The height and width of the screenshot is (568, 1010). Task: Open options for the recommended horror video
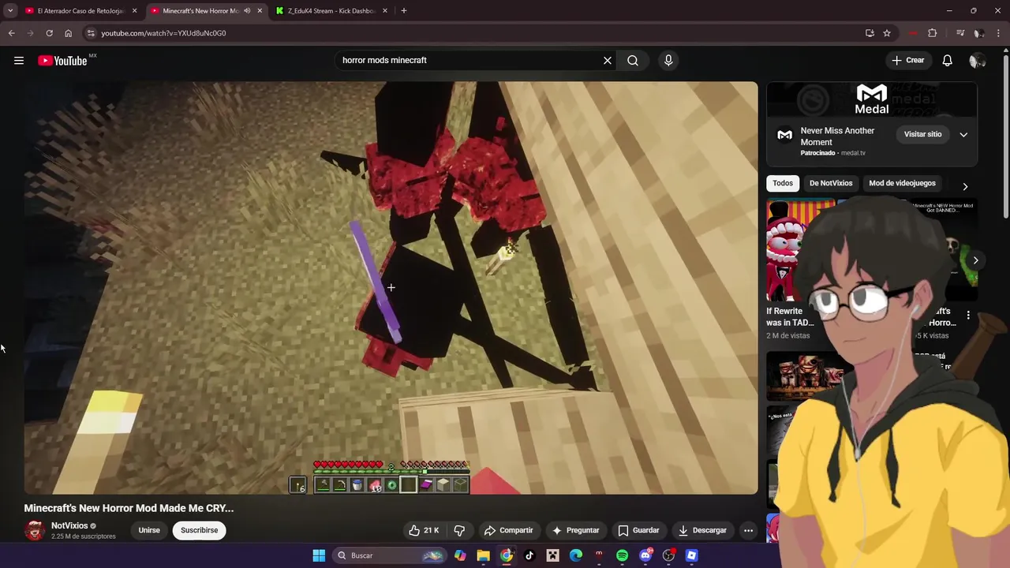[x=968, y=316]
